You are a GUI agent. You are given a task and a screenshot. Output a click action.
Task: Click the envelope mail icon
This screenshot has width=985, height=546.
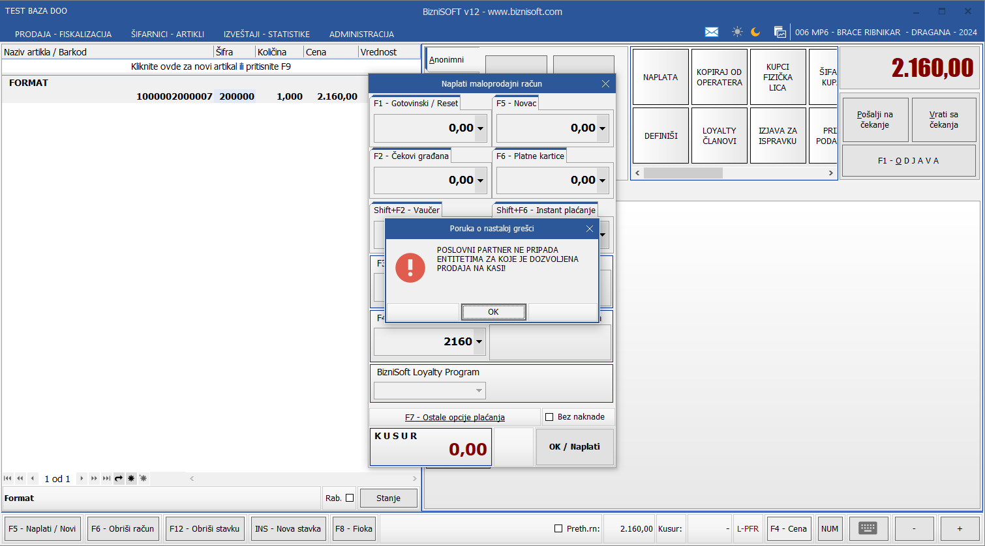[x=712, y=32]
